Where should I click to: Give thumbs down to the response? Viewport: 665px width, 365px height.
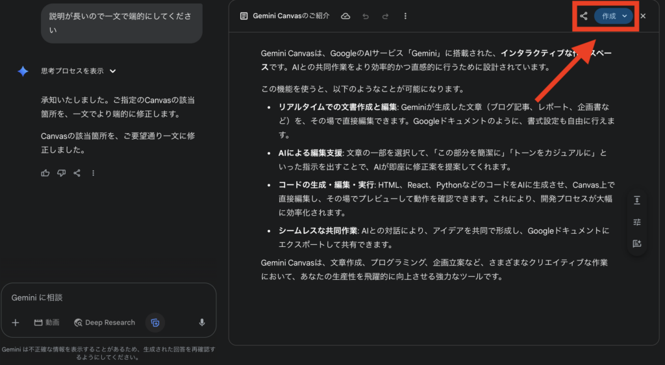pyautogui.click(x=62, y=173)
